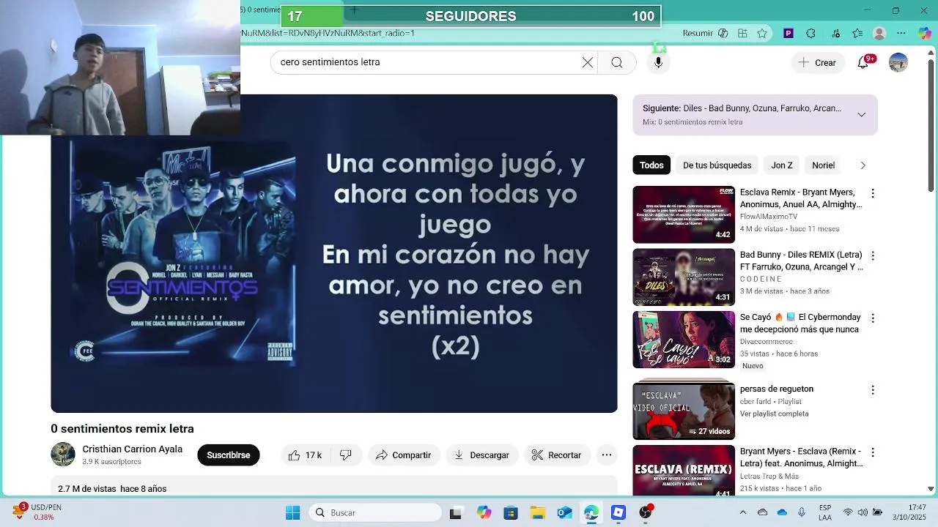Subscribe to Cristhian Carrion Ayala
The image size is (938, 527).
228,455
